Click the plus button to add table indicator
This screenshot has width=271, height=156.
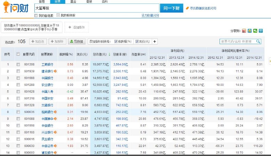[x=155, y=41]
